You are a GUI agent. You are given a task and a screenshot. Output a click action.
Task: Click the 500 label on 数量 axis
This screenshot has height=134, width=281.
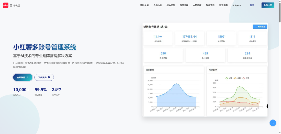click(214, 83)
